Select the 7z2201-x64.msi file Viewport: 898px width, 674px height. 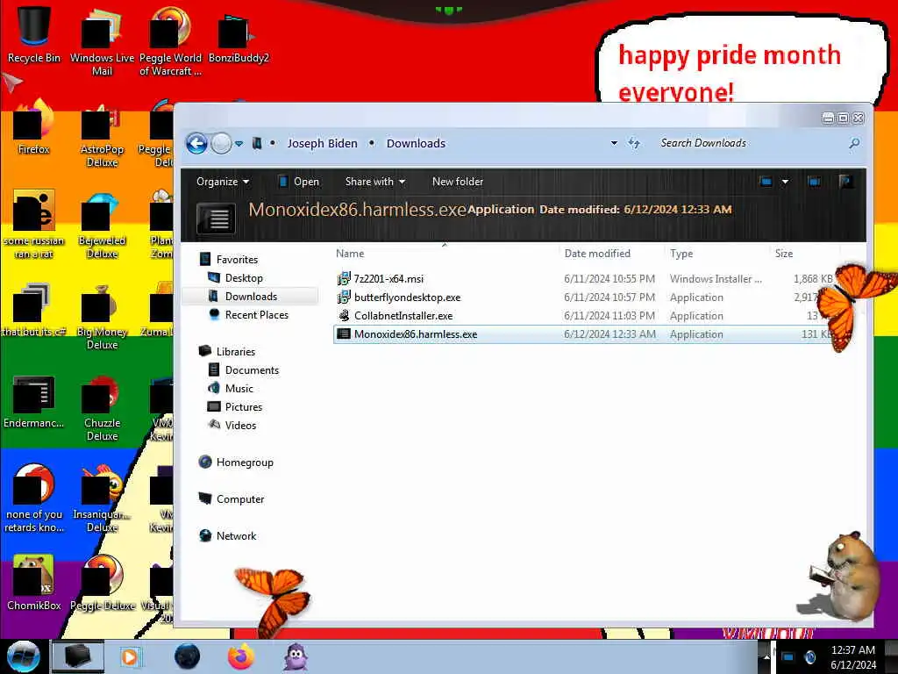pyautogui.click(x=388, y=279)
